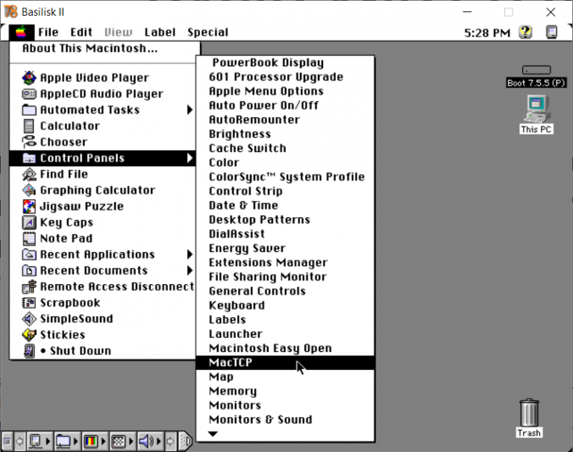Open Memory control panel
Screen dimensions: 573x452
tap(285, 391)
